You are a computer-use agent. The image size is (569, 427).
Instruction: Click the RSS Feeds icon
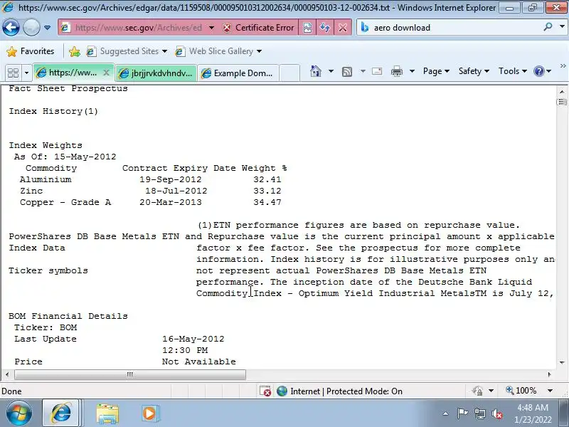pyautogui.click(x=347, y=72)
